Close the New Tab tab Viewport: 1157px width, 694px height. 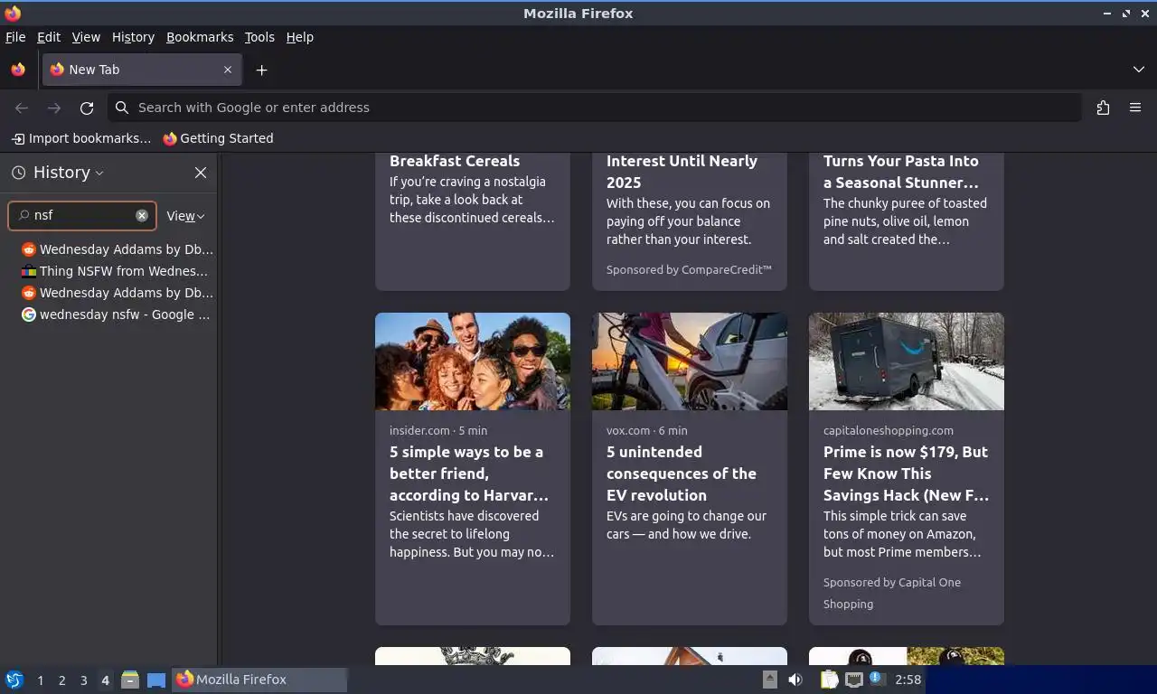click(228, 70)
